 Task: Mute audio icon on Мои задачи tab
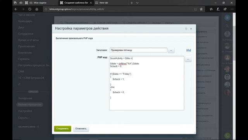coord(31,3)
